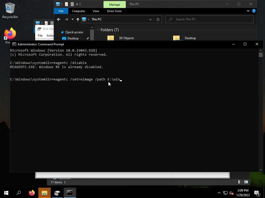Click the Command Prompt scrollbar thumb

pos(261,55)
